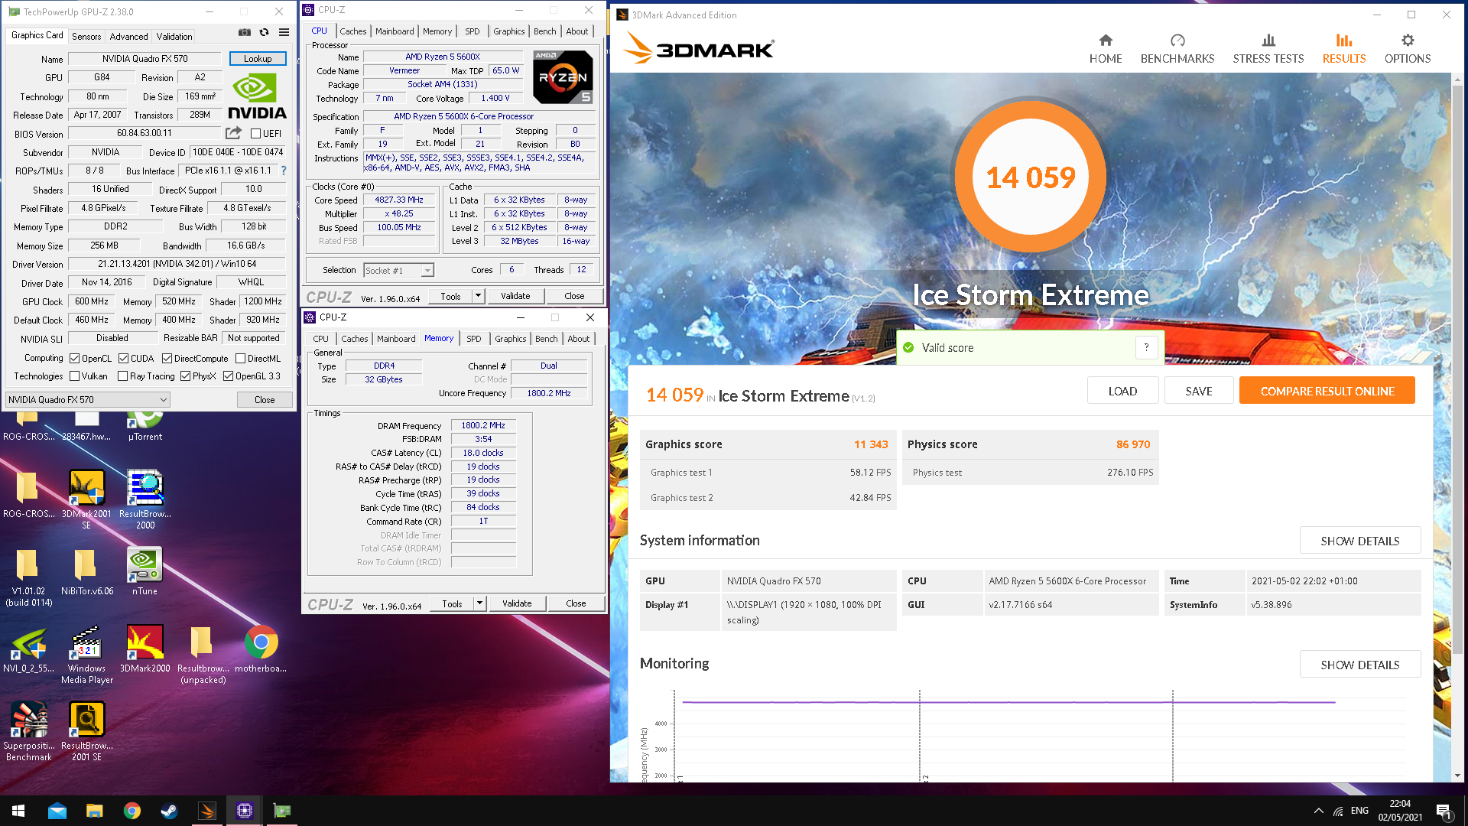Expand Tools arrow in lower CPU-Z window
This screenshot has height=826, width=1468.
point(479,603)
